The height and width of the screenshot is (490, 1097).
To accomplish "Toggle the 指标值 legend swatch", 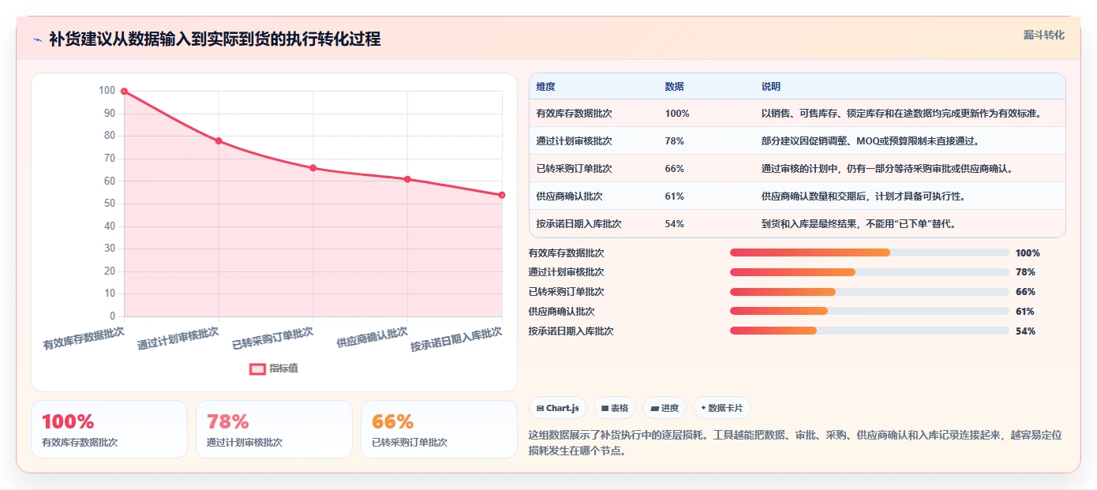I will (257, 368).
